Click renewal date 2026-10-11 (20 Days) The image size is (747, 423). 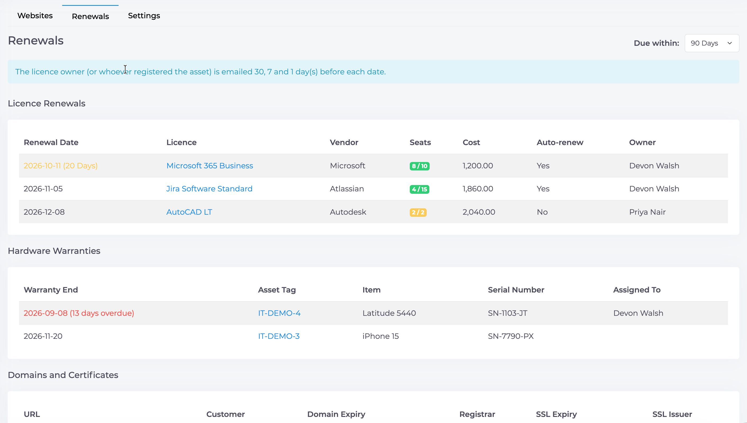click(60, 166)
